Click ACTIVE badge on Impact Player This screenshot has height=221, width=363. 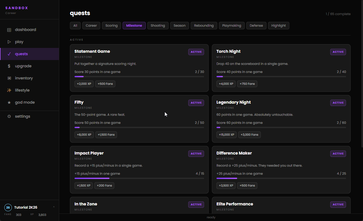tap(196, 154)
